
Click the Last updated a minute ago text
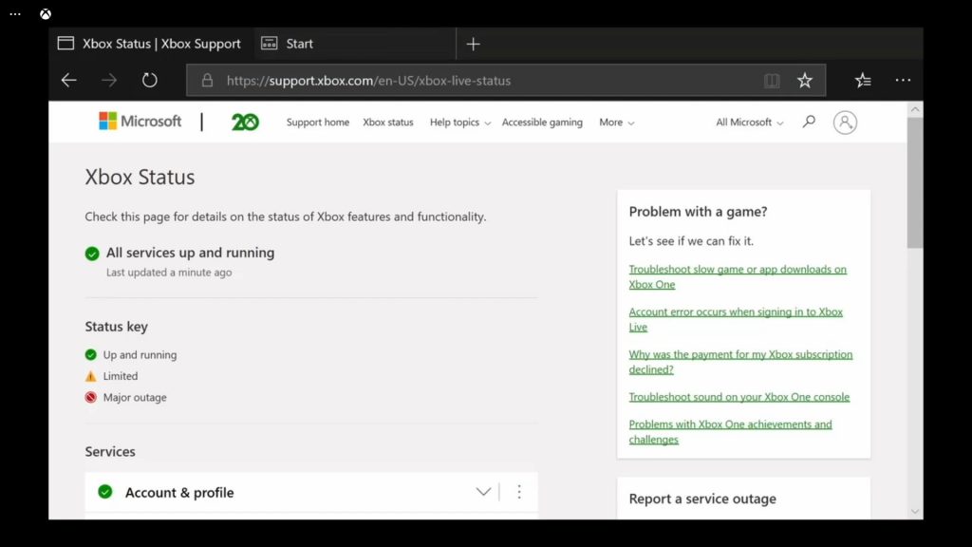pyautogui.click(x=169, y=273)
